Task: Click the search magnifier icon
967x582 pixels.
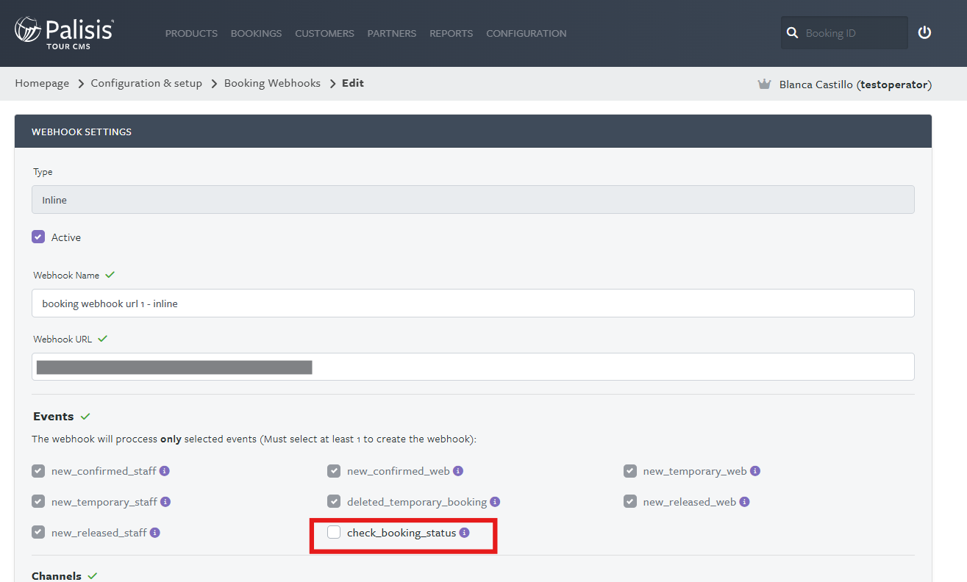Action: pos(792,33)
